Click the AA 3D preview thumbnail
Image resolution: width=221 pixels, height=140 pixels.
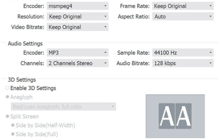coord(175,116)
